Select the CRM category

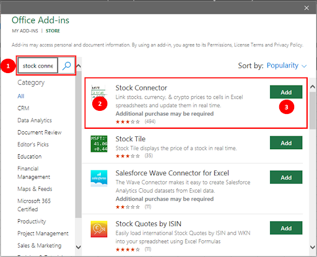[x=24, y=108]
